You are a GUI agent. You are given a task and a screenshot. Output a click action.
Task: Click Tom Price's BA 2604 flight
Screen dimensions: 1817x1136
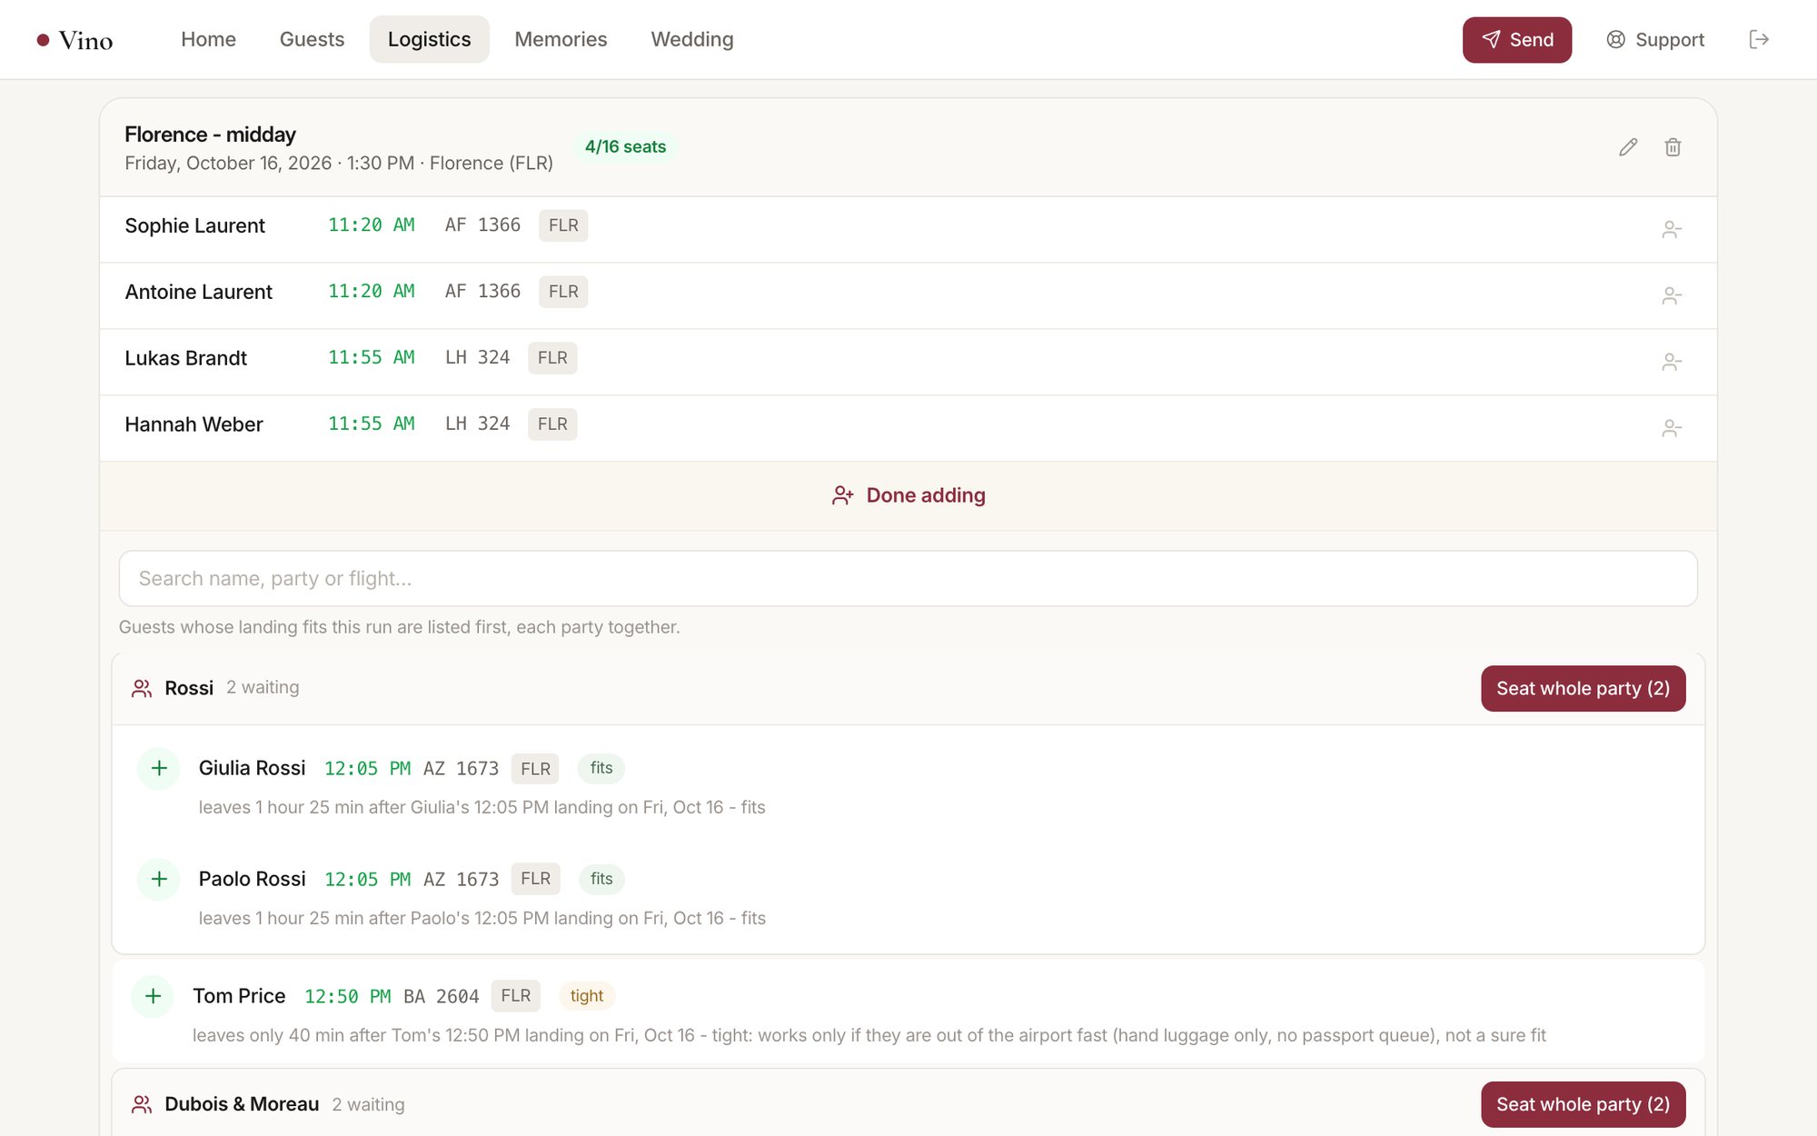[x=442, y=997]
